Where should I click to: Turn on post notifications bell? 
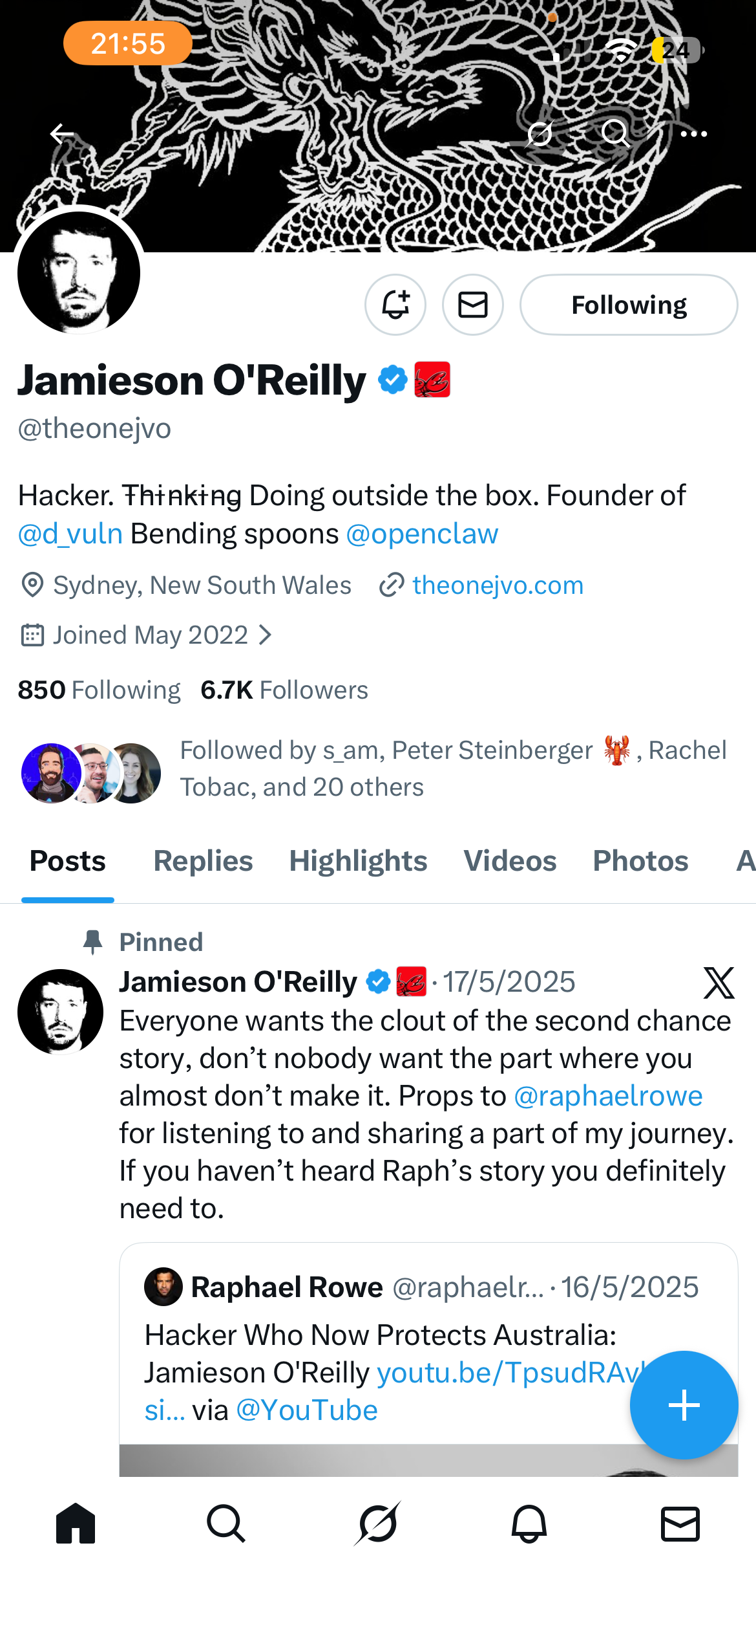click(395, 305)
